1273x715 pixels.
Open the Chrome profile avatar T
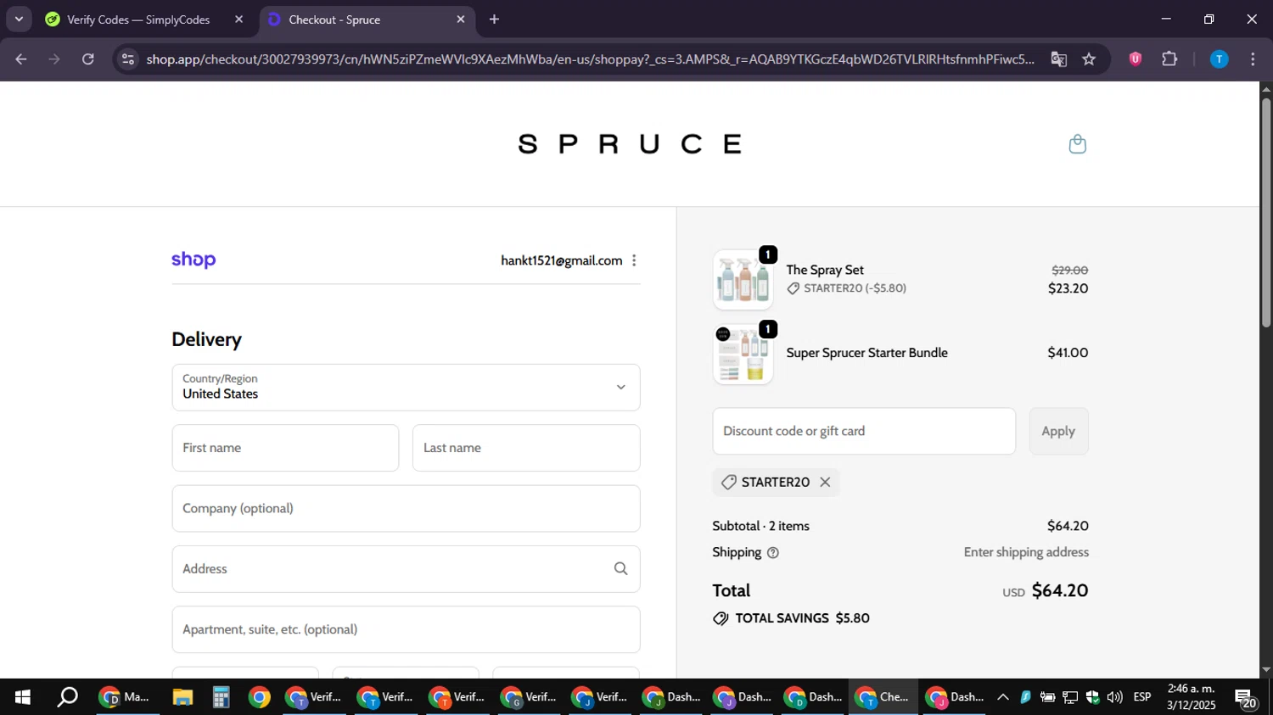pos(1219,59)
